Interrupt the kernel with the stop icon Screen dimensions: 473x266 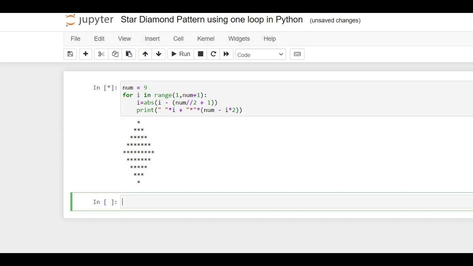201,54
